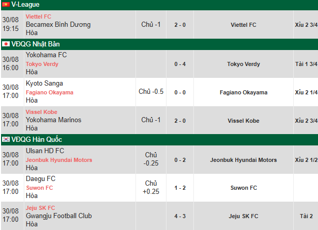Click the South Korea flag beside VĐQG Hàn Quốc
The image size is (318, 230).
(6, 139)
